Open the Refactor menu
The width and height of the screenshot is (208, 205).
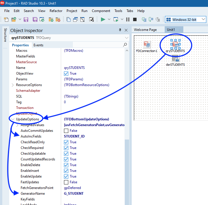[x=56, y=11]
